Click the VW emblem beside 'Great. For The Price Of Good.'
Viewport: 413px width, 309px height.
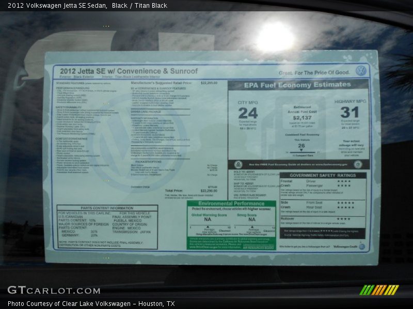(x=361, y=71)
